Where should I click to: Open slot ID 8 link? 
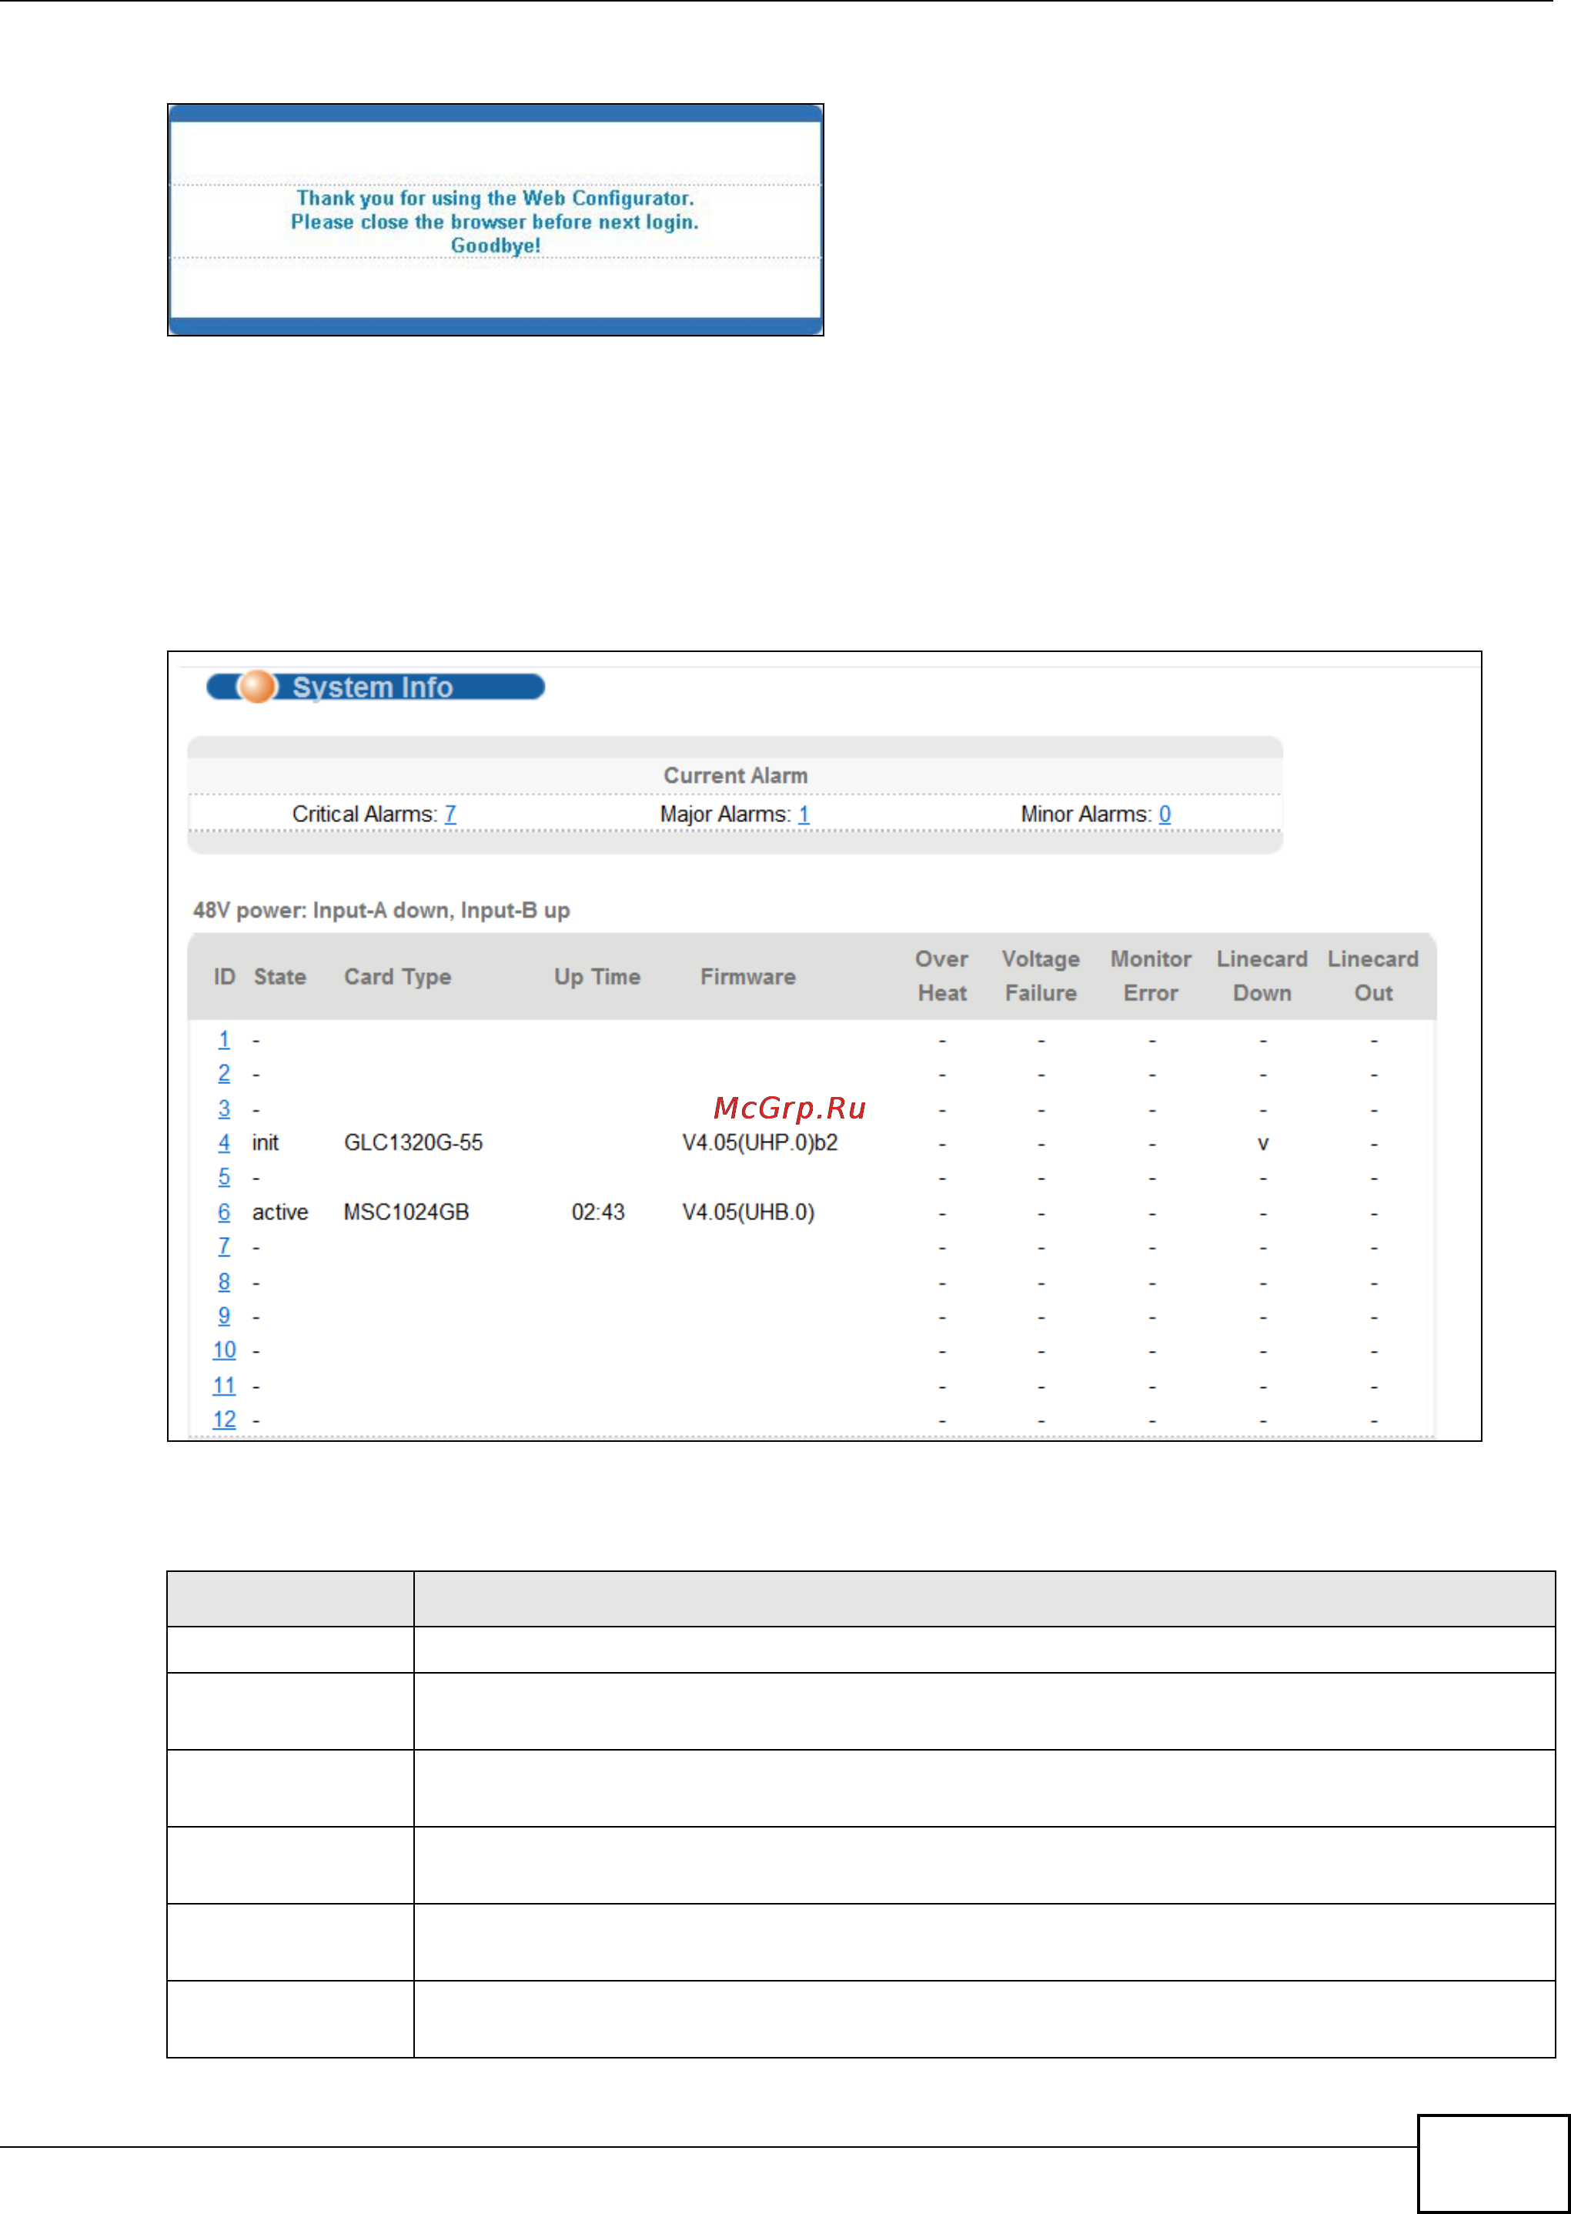(x=223, y=1282)
